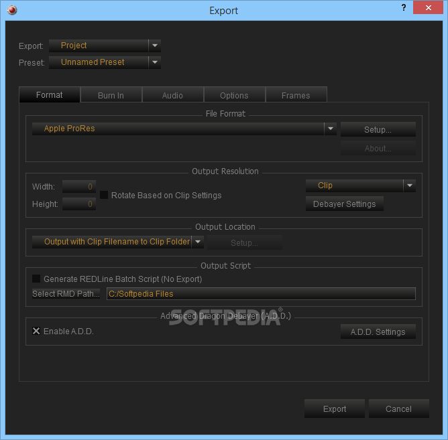The width and height of the screenshot is (448, 440).
Task: Click the Export button
Action: point(335,409)
